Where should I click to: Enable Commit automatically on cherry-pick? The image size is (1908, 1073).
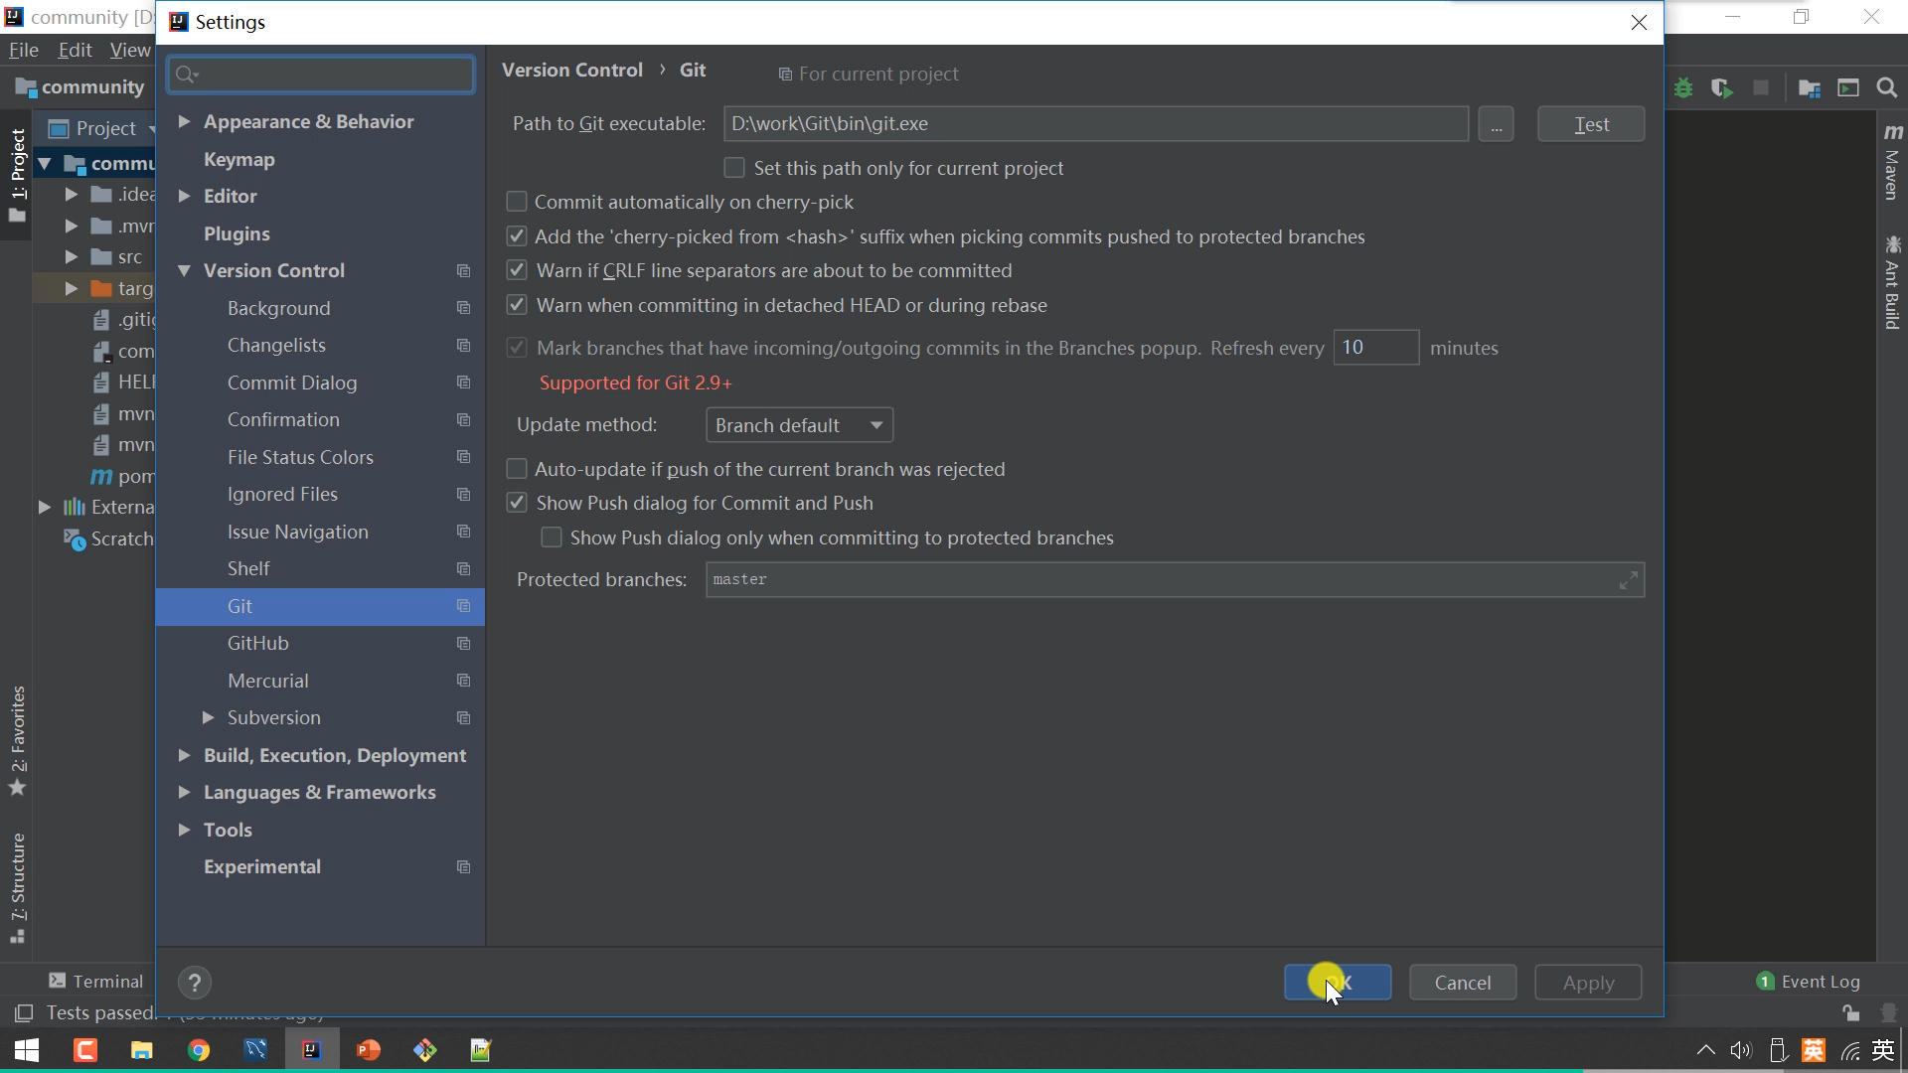[x=517, y=203]
